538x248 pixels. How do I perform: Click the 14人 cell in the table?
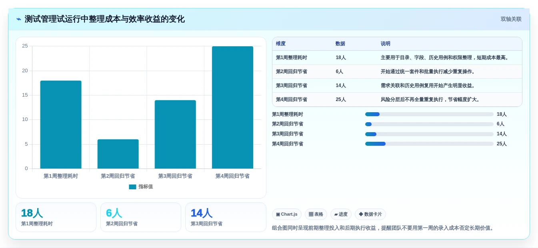[x=341, y=85]
